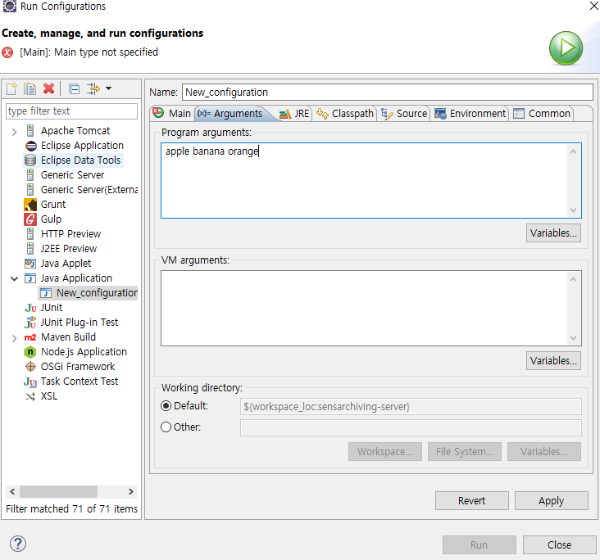Select the New_configuration tree item
The height and width of the screenshot is (560, 600).
(x=89, y=293)
